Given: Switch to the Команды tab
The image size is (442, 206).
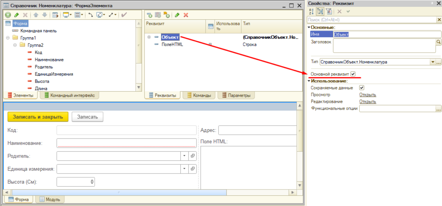Looking at the screenshot, I should [x=199, y=95].
